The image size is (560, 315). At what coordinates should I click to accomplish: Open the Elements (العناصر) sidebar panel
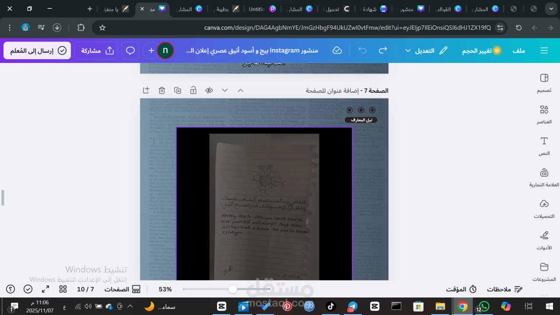coord(544,115)
